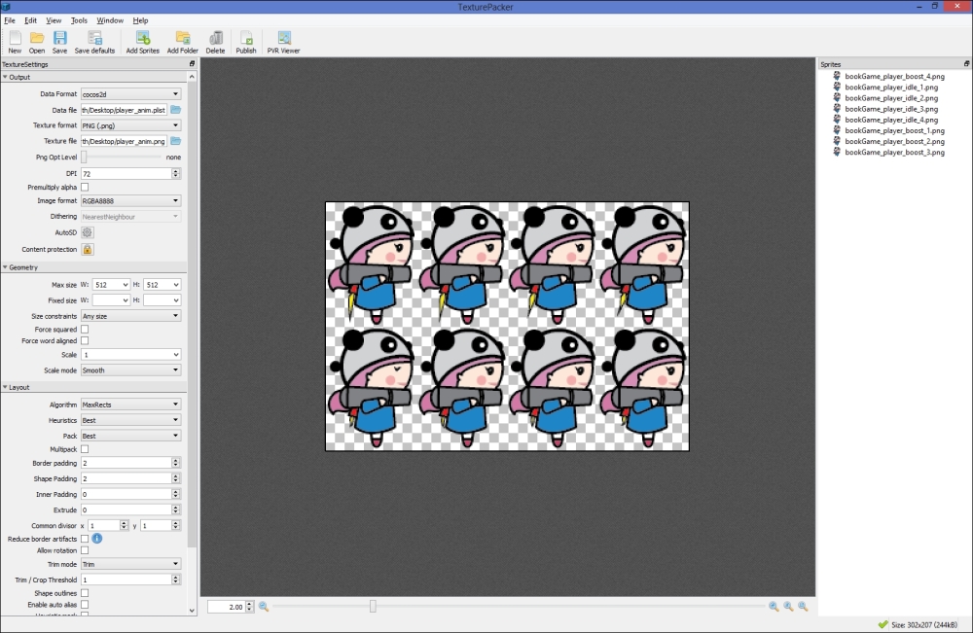Open Image format dropdown
Screen dimensions: 973x633
tap(131, 201)
